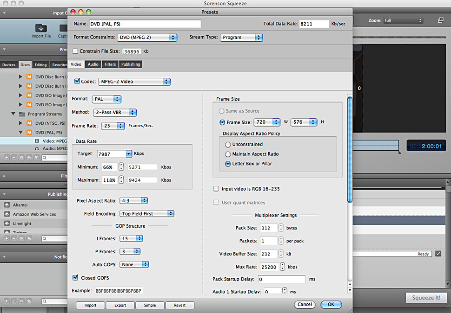The height and width of the screenshot is (313, 451).
Task: Open the P Frames dropdown
Action: (x=130, y=251)
